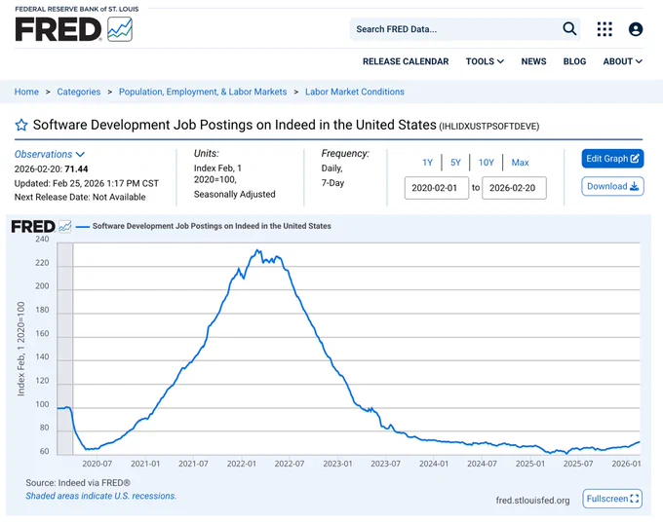Viewport: 663px width, 523px height.
Task: Expand the Observations dropdown
Action: click(x=50, y=154)
